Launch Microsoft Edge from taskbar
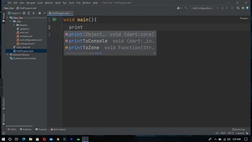 pyautogui.click(x=24, y=139)
